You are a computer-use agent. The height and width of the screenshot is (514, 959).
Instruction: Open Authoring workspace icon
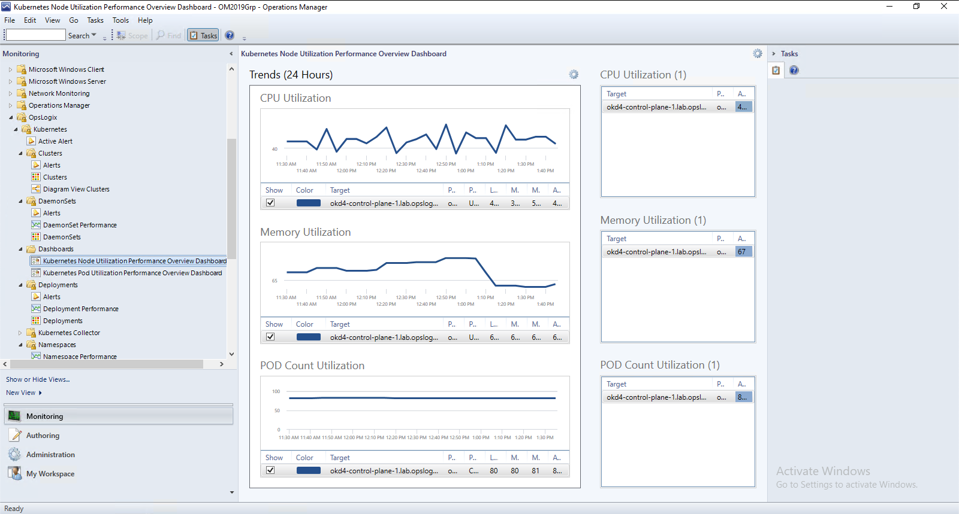pos(14,436)
